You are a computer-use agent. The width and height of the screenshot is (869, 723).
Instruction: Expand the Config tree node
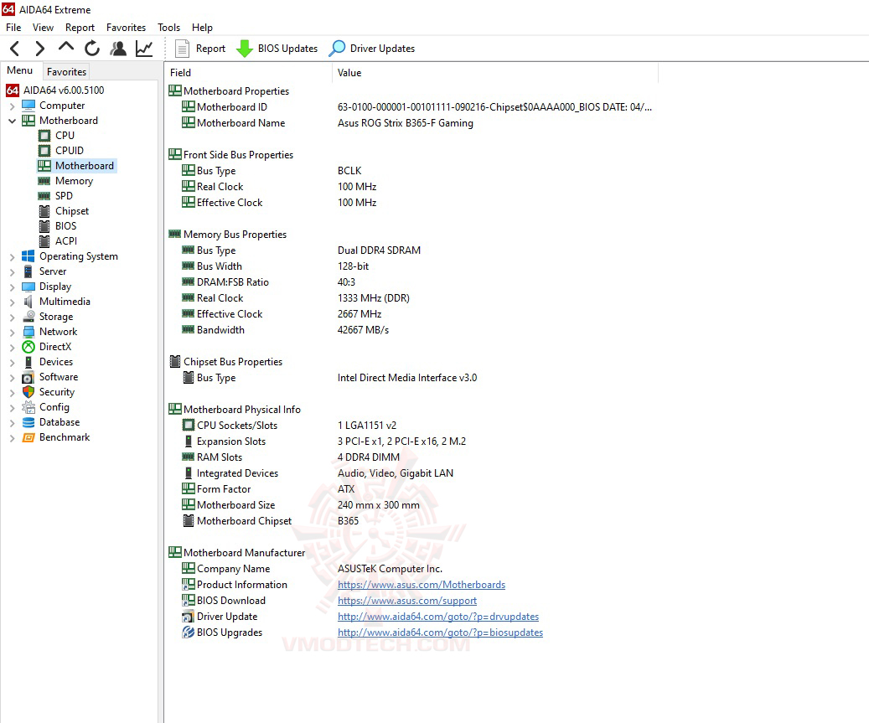(13, 407)
